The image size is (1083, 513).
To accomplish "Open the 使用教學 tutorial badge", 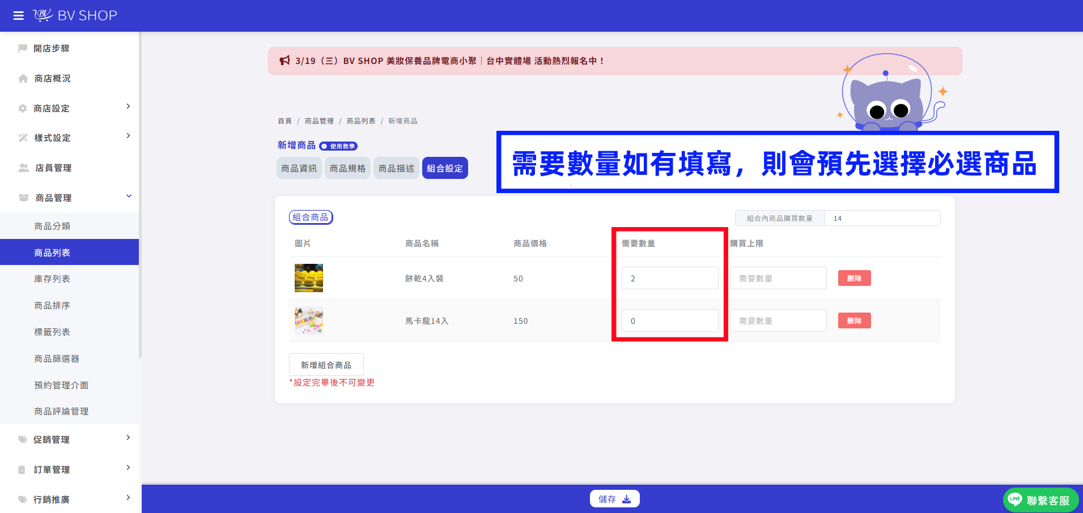I will (338, 146).
